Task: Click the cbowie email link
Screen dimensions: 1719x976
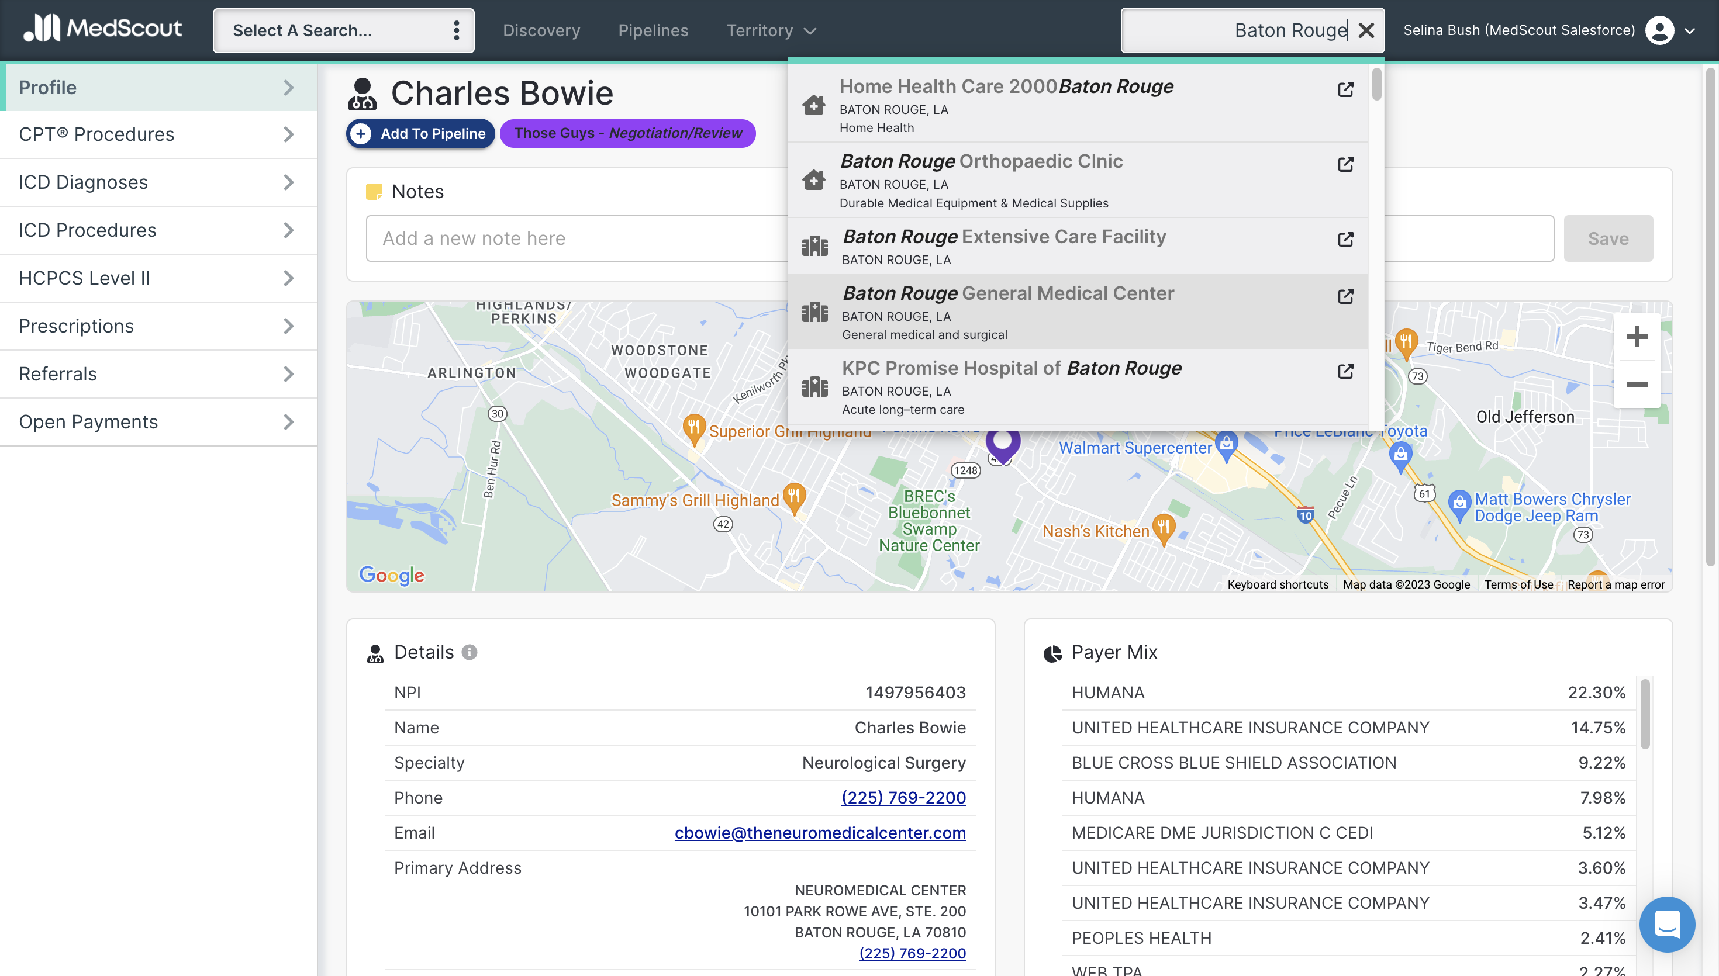Action: pos(819,833)
